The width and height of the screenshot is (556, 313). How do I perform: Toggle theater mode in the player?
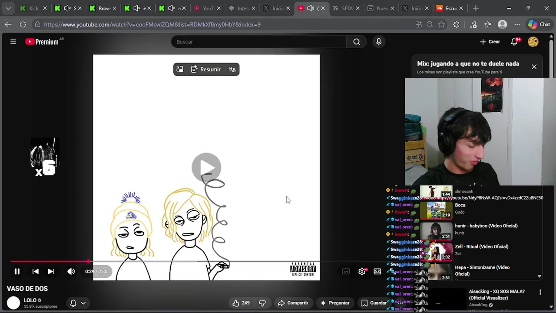[x=377, y=271]
